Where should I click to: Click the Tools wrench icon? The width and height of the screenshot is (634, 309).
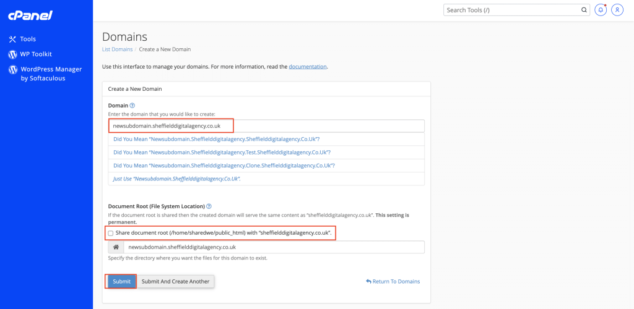12,39
